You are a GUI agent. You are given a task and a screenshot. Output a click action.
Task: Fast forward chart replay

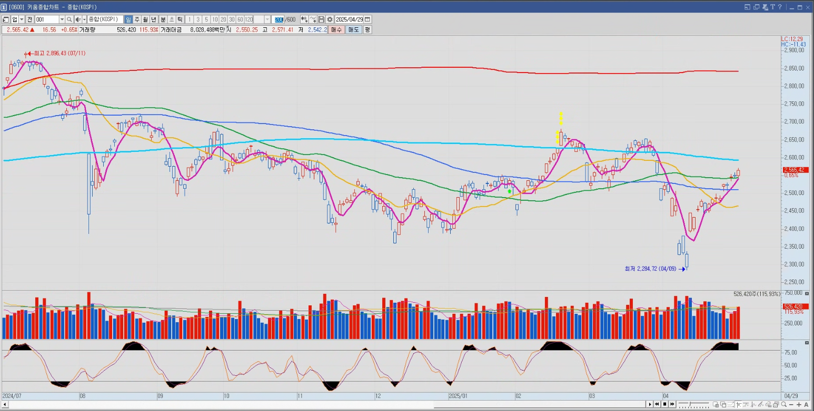672,404
